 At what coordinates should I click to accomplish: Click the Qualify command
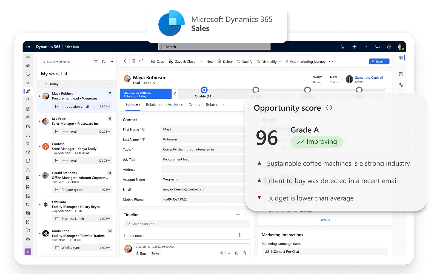pos(244,62)
